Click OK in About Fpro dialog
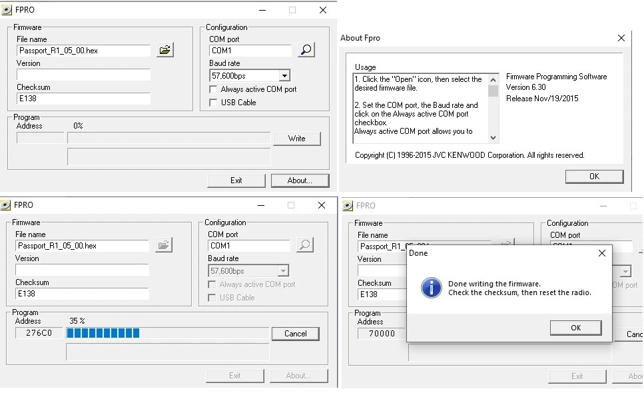The width and height of the screenshot is (644, 397). click(594, 177)
